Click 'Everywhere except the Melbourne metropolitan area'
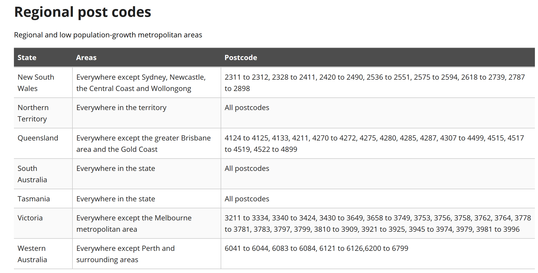The width and height of the screenshot is (538, 273). (x=134, y=223)
